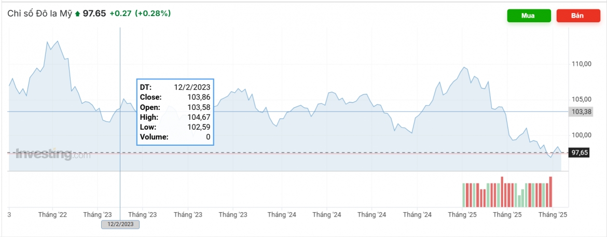This screenshot has width=607, height=237.
Task: Click the DT date row in the tooltip
Action: coord(175,88)
